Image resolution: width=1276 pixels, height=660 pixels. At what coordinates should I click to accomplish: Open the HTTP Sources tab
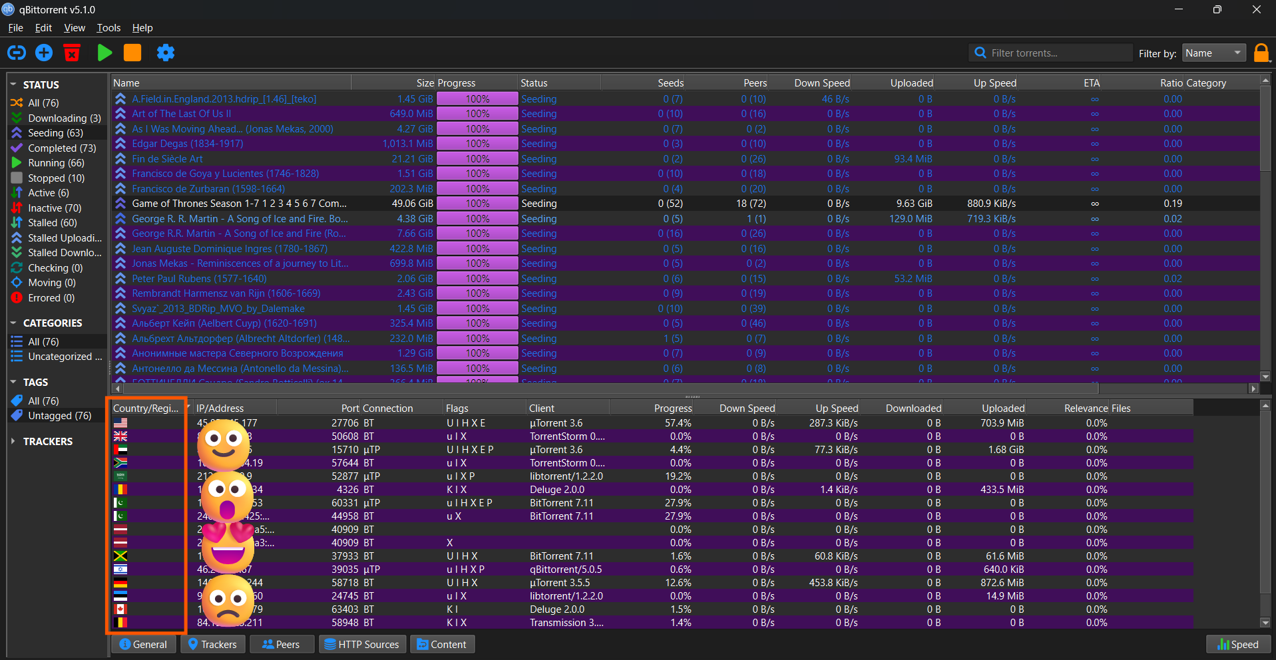[x=362, y=644]
